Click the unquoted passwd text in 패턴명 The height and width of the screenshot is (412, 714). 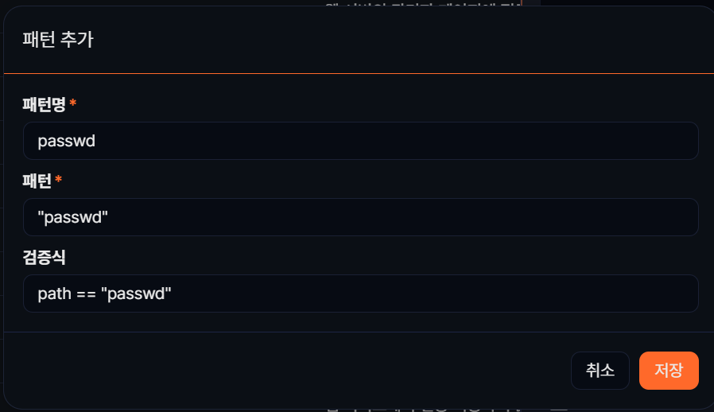click(66, 142)
